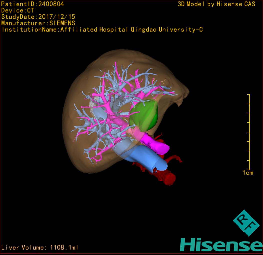The width and height of the screenshot is (263, 255).
Task: Click the Manufacturer:SIEMENS label
Action: [38, 23]
